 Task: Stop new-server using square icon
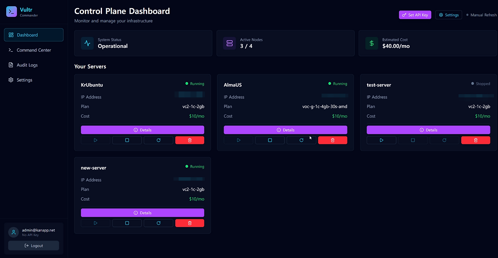(x=127, y=223)
